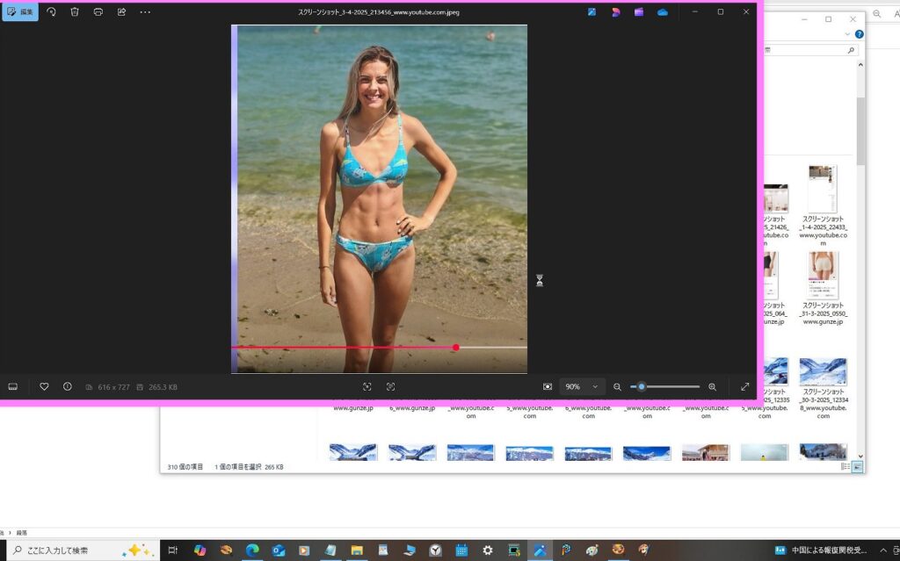This screenshot has width=900, height=561.
Task: Open the Clipchamp icon in Photos title bar
Action: point(639,11)
